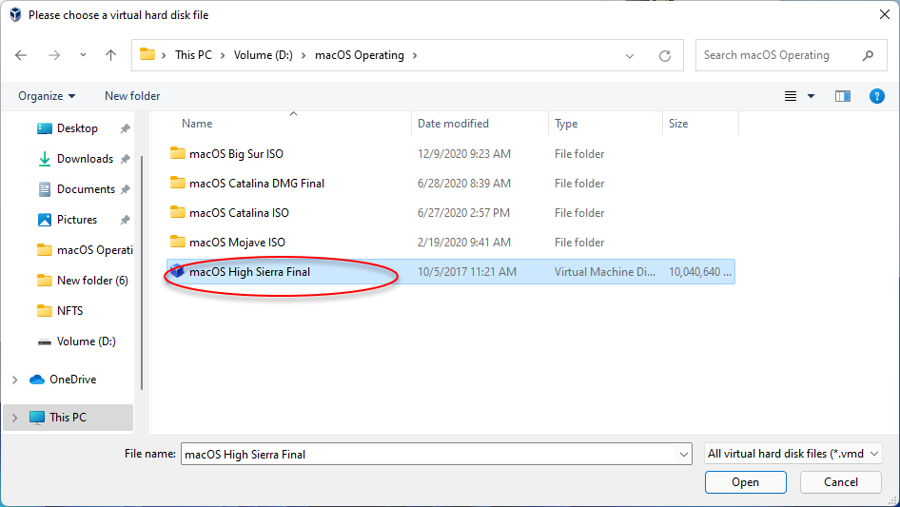Image resolution: width=900 pixels, height=507 pixels.
Task: Click the navigation pane scrollbar
Action: (141, 273)
